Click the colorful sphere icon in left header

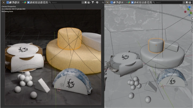(25, 2)
